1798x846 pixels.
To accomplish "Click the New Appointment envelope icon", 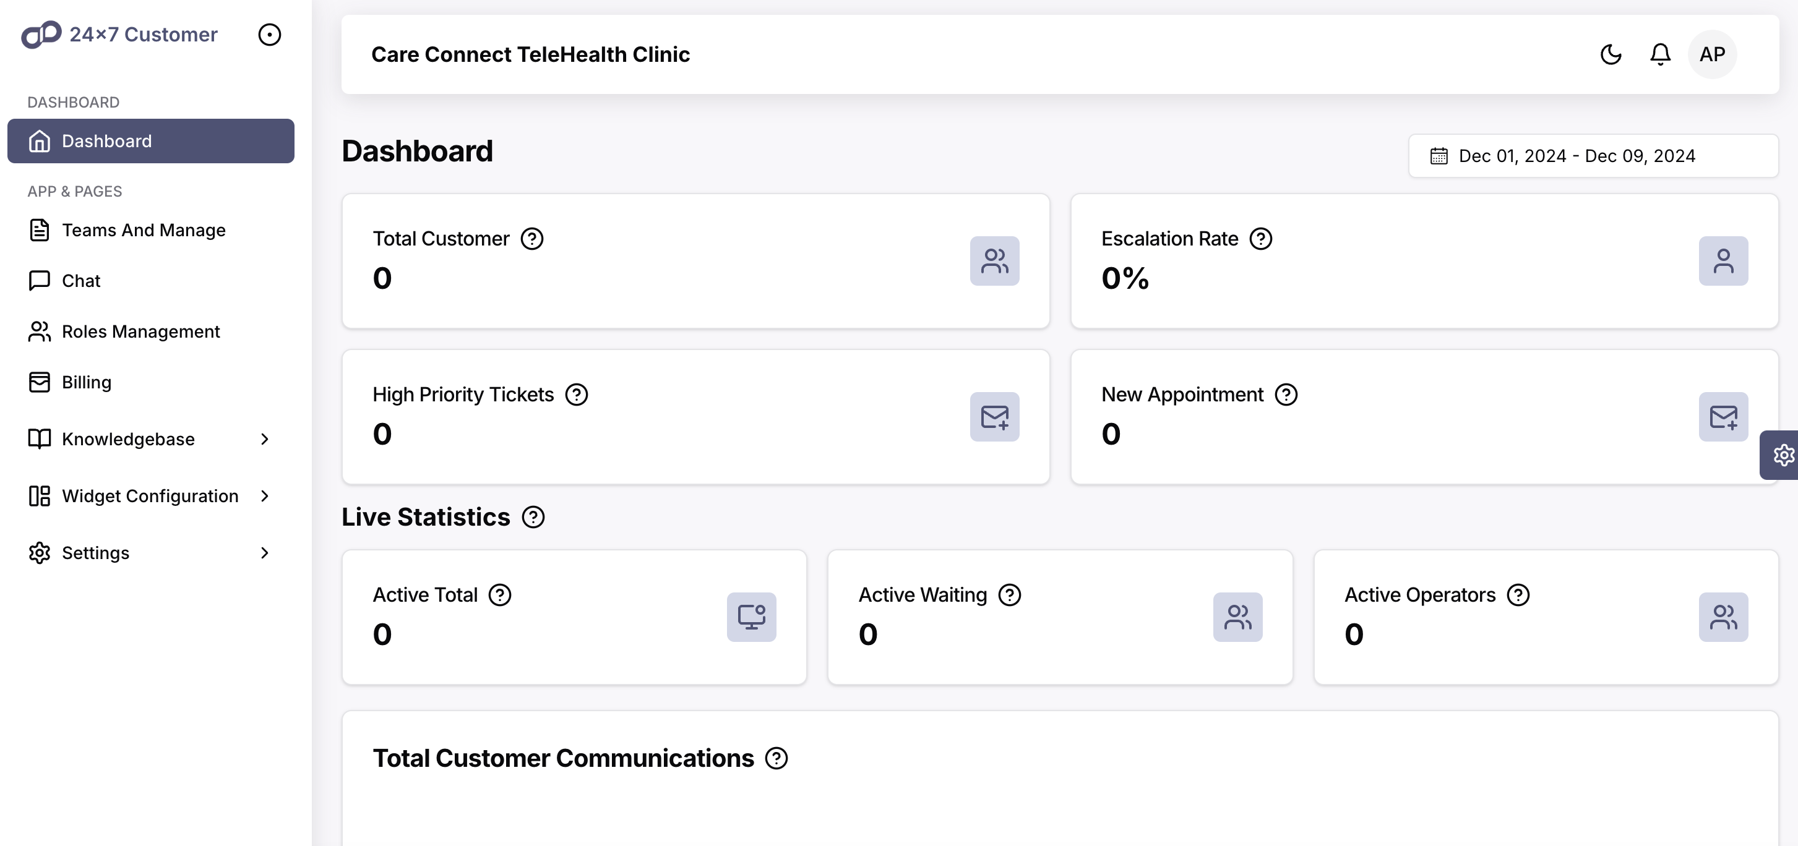I will pos(1723,416).
